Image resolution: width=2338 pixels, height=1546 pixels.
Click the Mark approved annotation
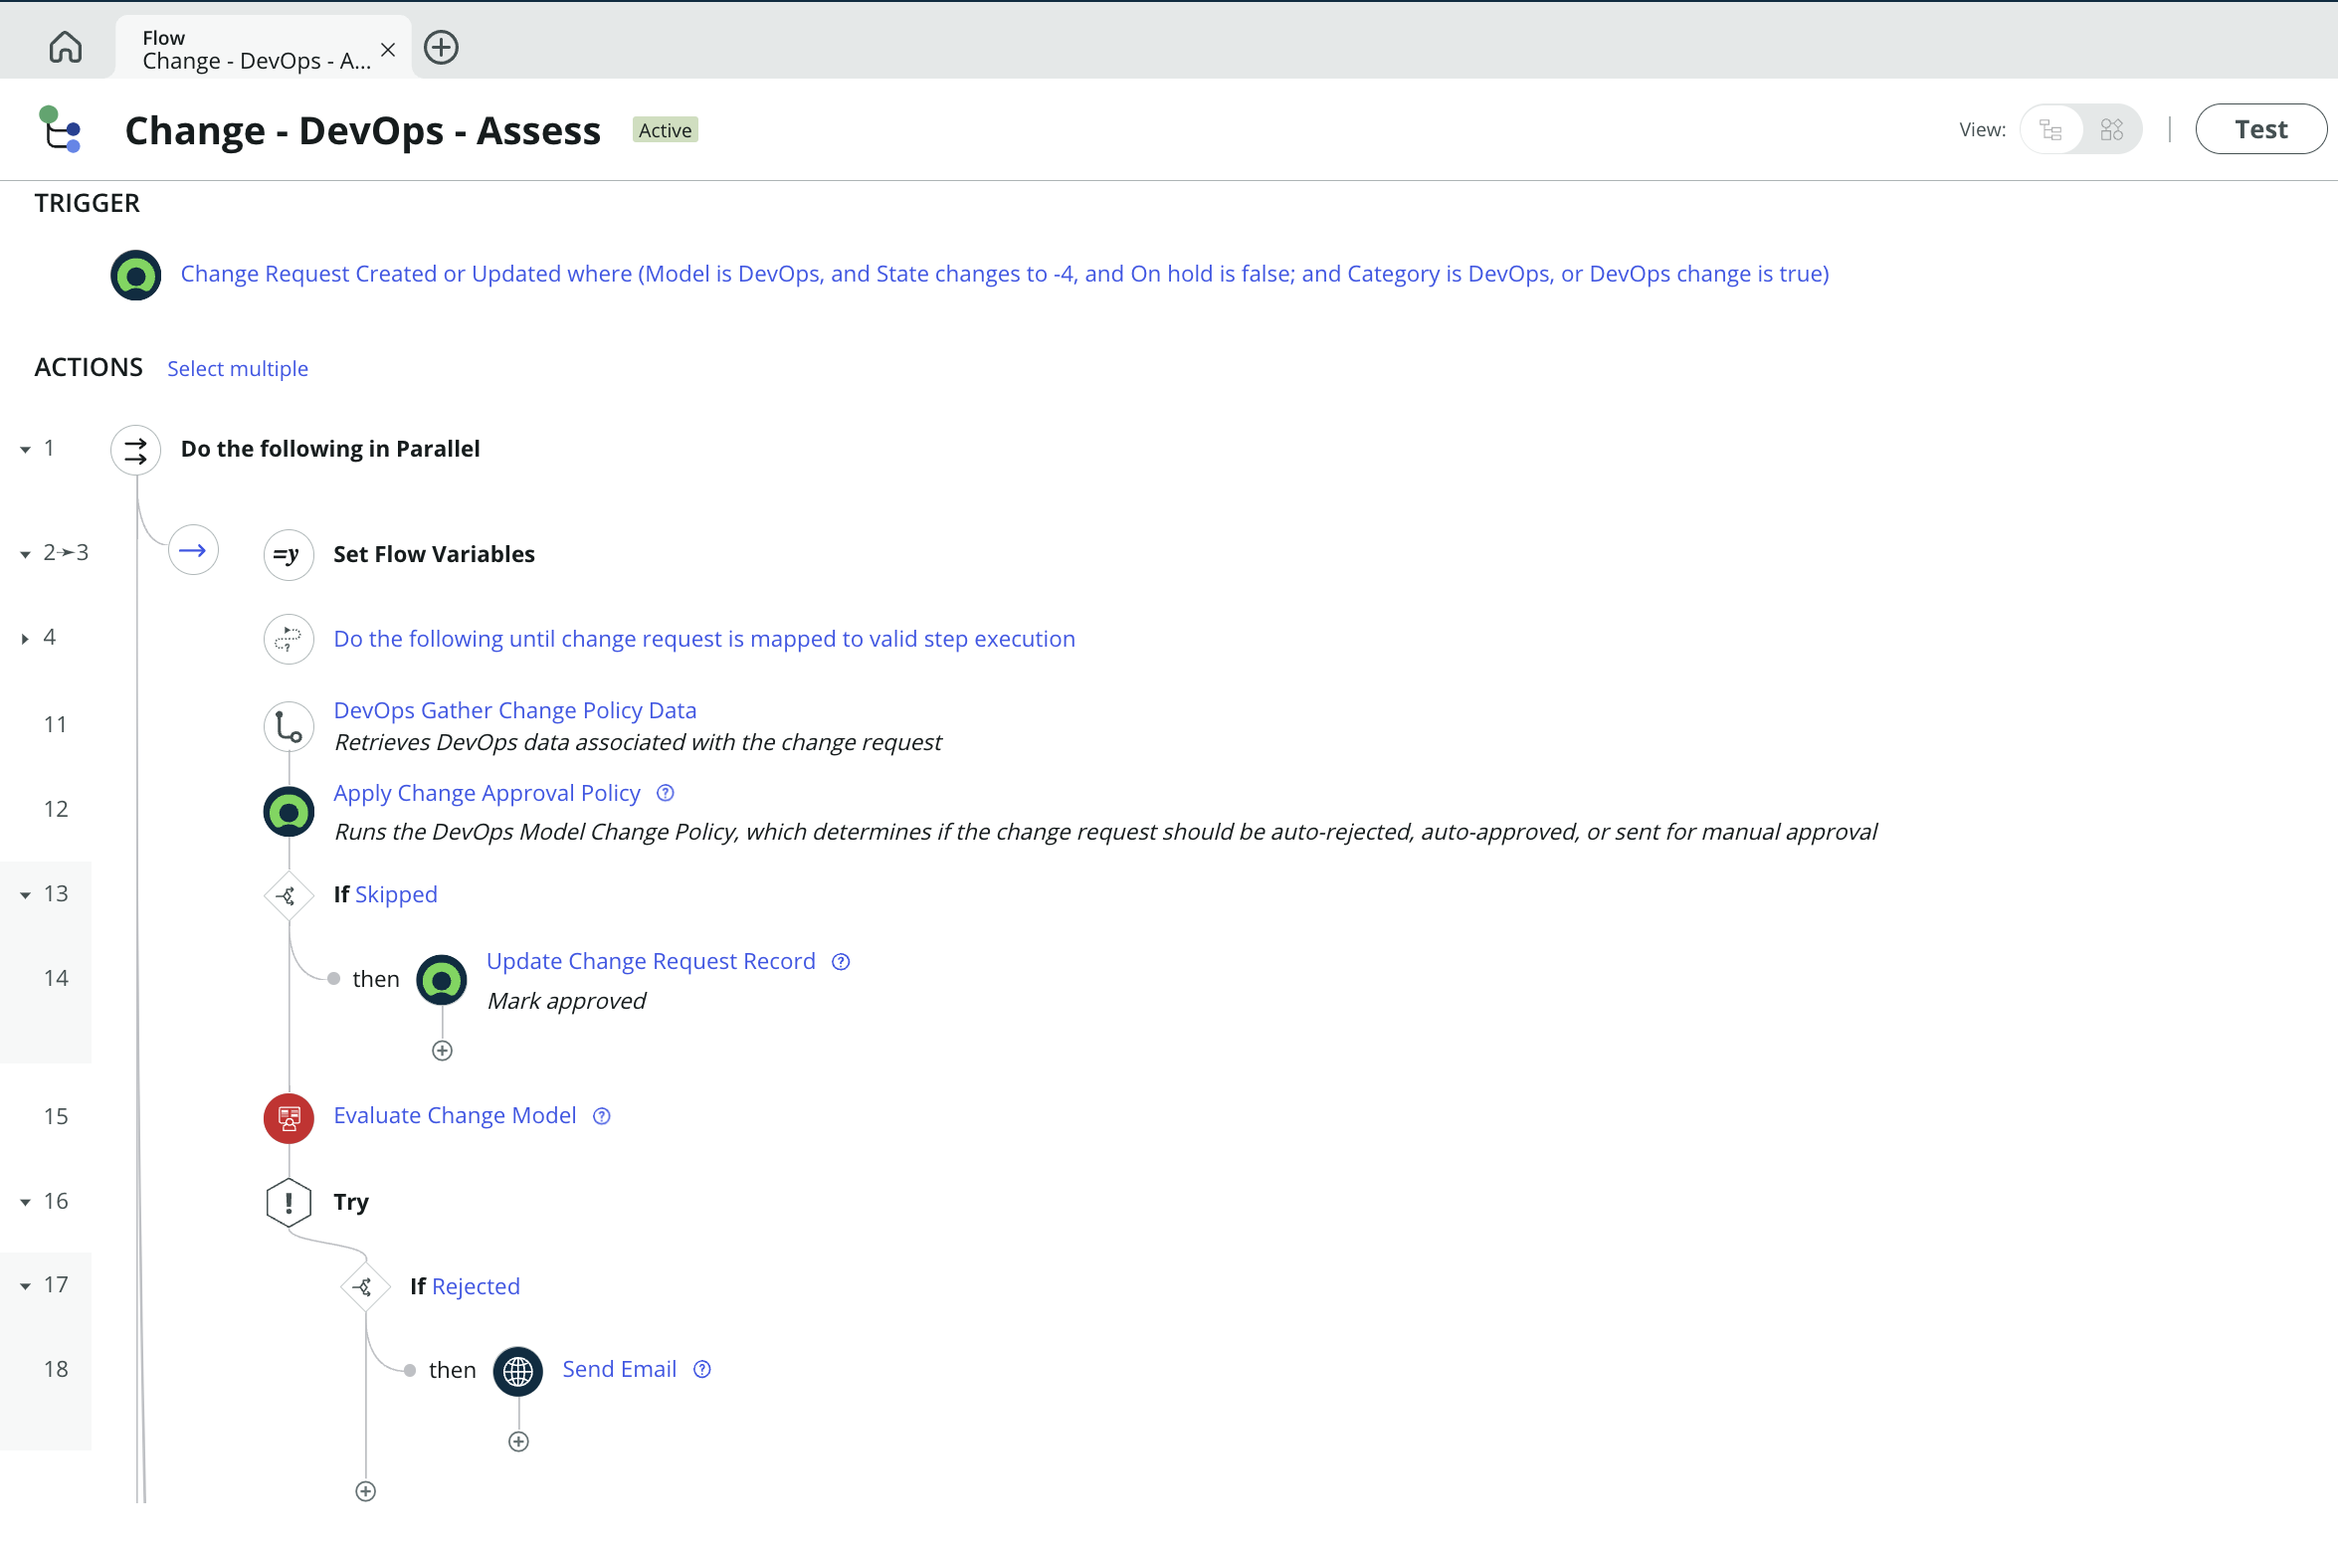tap(566, 1001)
